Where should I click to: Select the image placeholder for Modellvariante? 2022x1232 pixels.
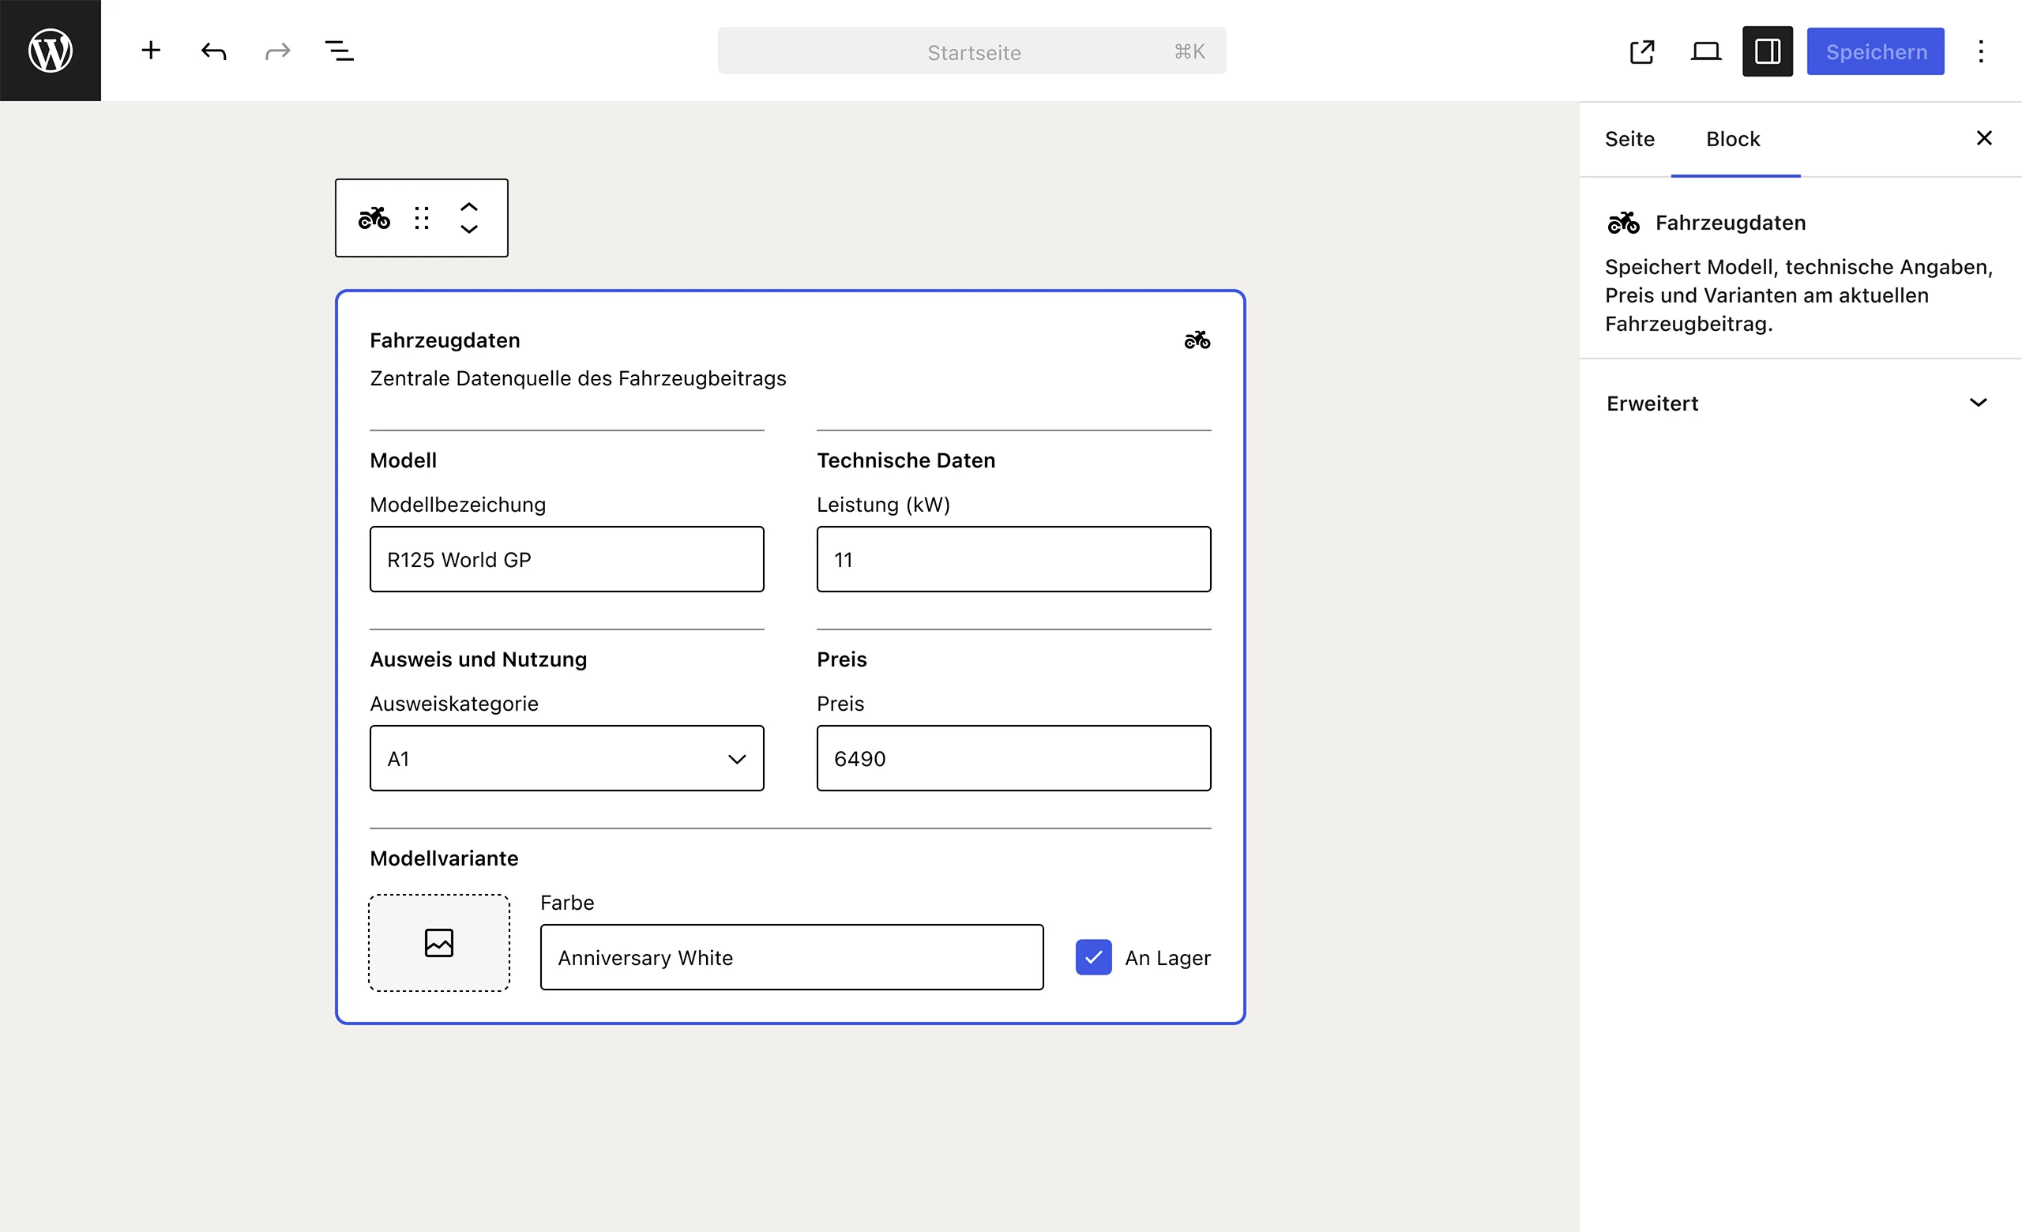439,942
